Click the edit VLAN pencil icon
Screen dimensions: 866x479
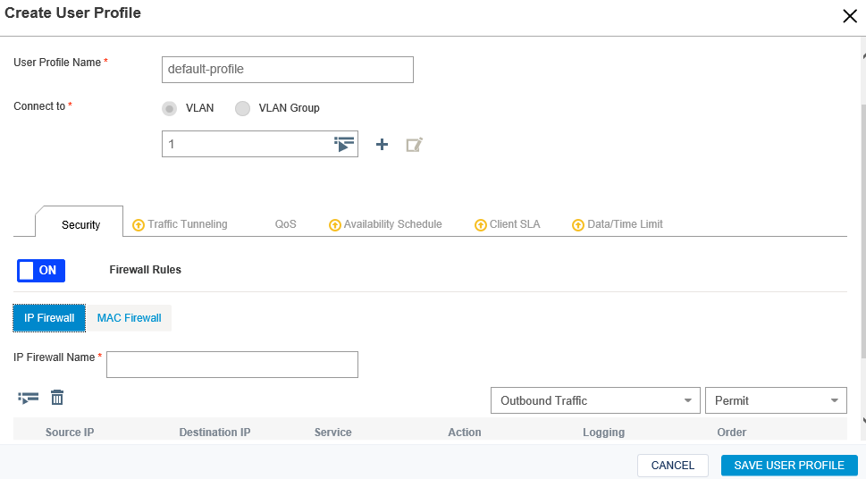click(x=414, y=144)
